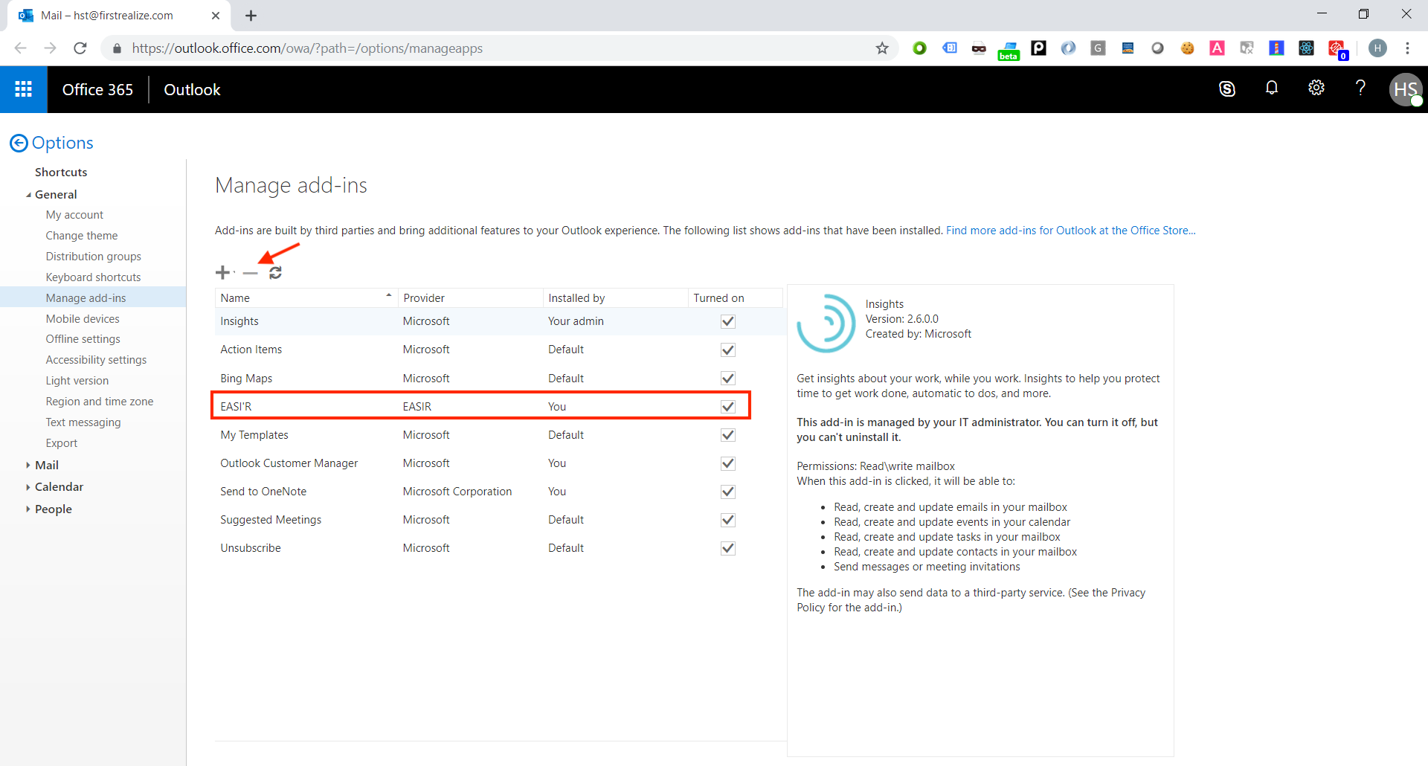Viewport: 1428px width, 766px height.
Task: Click the minus icon to uninstall add-in
Action: coord(250,273)
